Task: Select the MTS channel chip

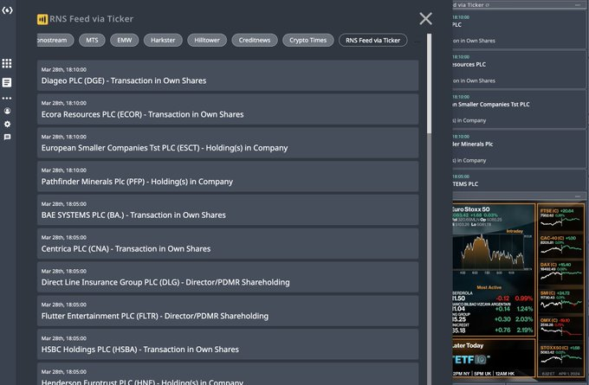Action: (92, 40)
